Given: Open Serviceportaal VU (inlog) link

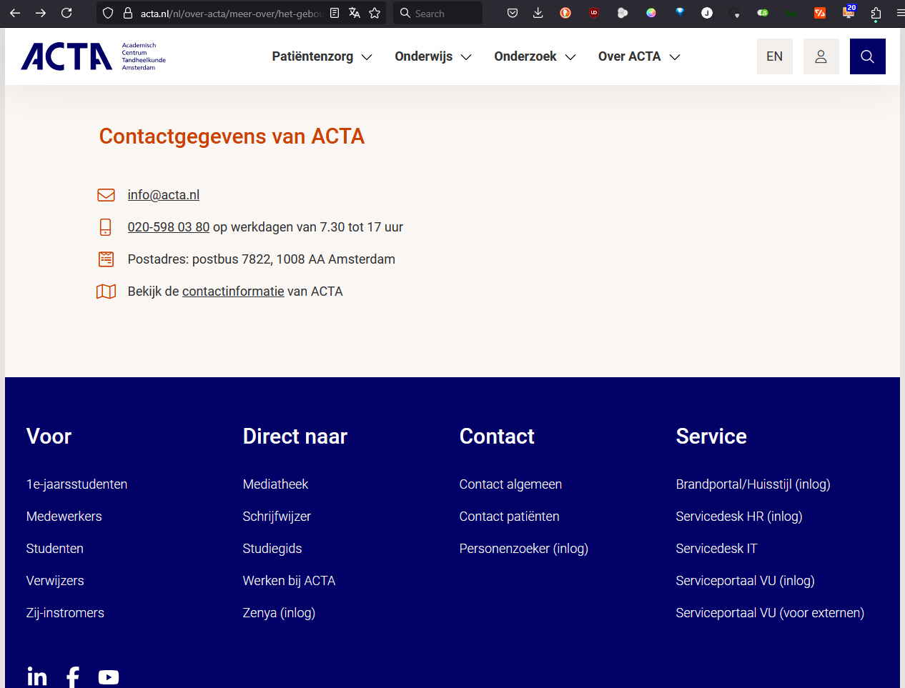Looking at the screenshot, I should click(746, 581).
